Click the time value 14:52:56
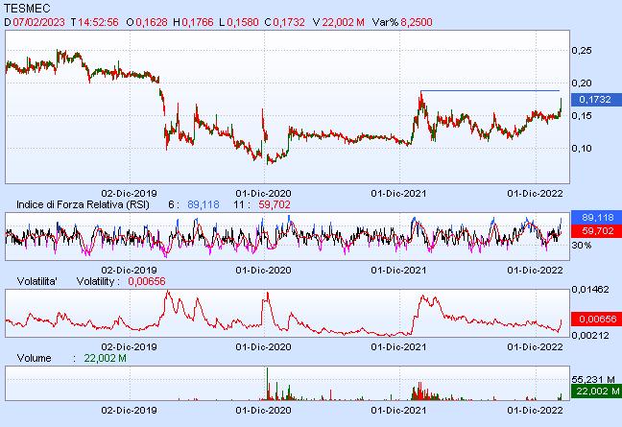 coord(98,22)
